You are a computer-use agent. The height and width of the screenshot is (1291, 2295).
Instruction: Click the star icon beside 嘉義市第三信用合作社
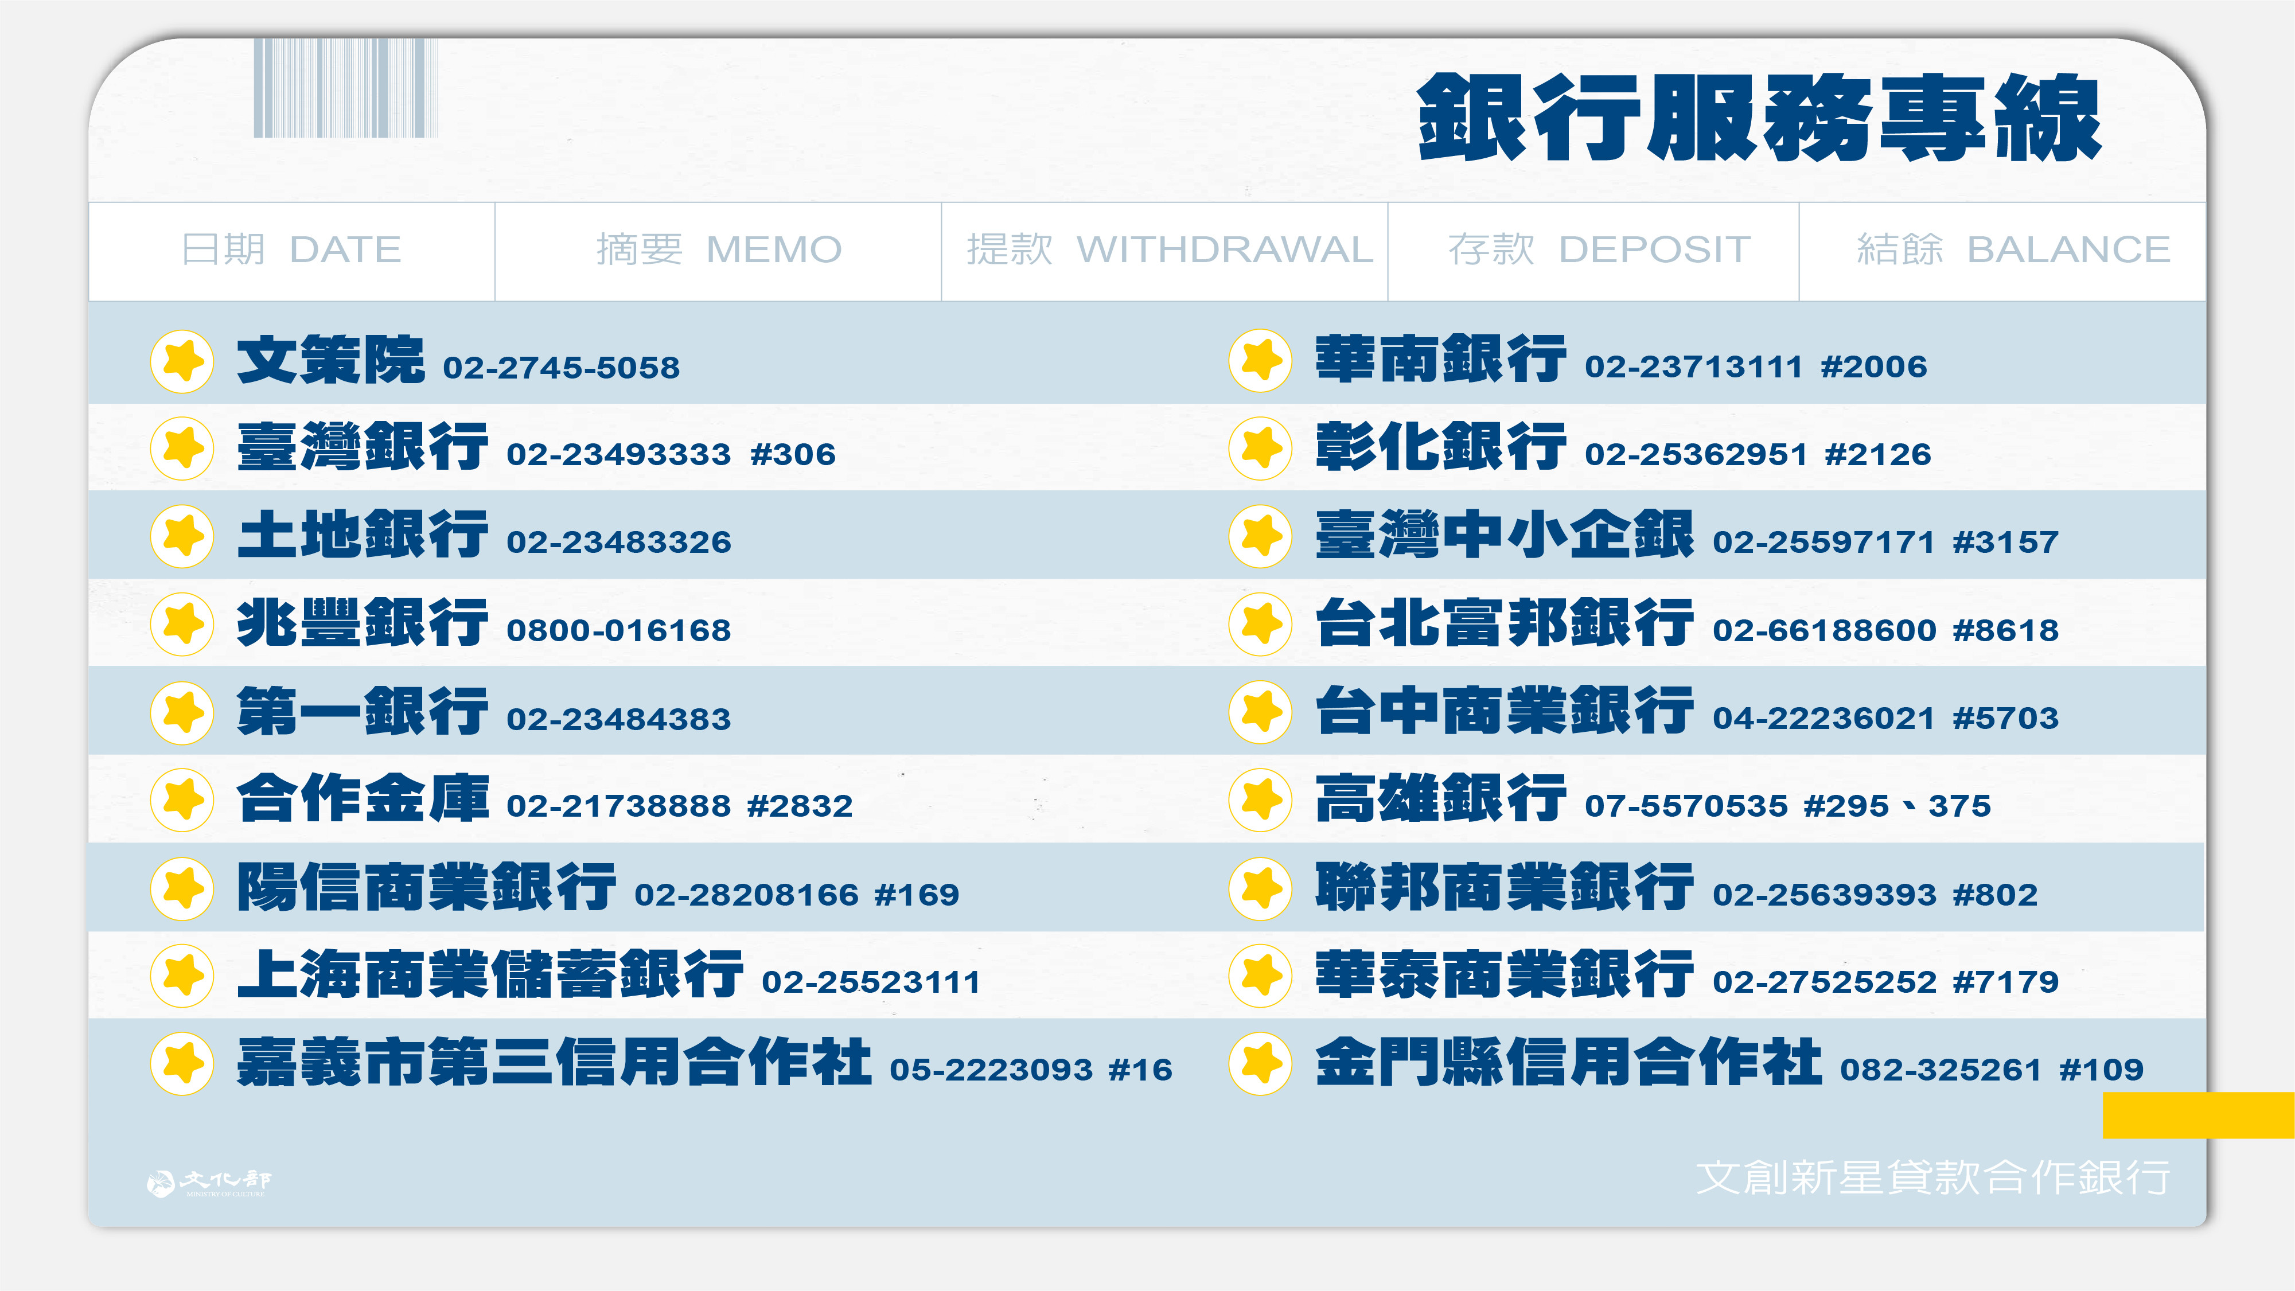pyautogui.click(x=182, y=1063)
